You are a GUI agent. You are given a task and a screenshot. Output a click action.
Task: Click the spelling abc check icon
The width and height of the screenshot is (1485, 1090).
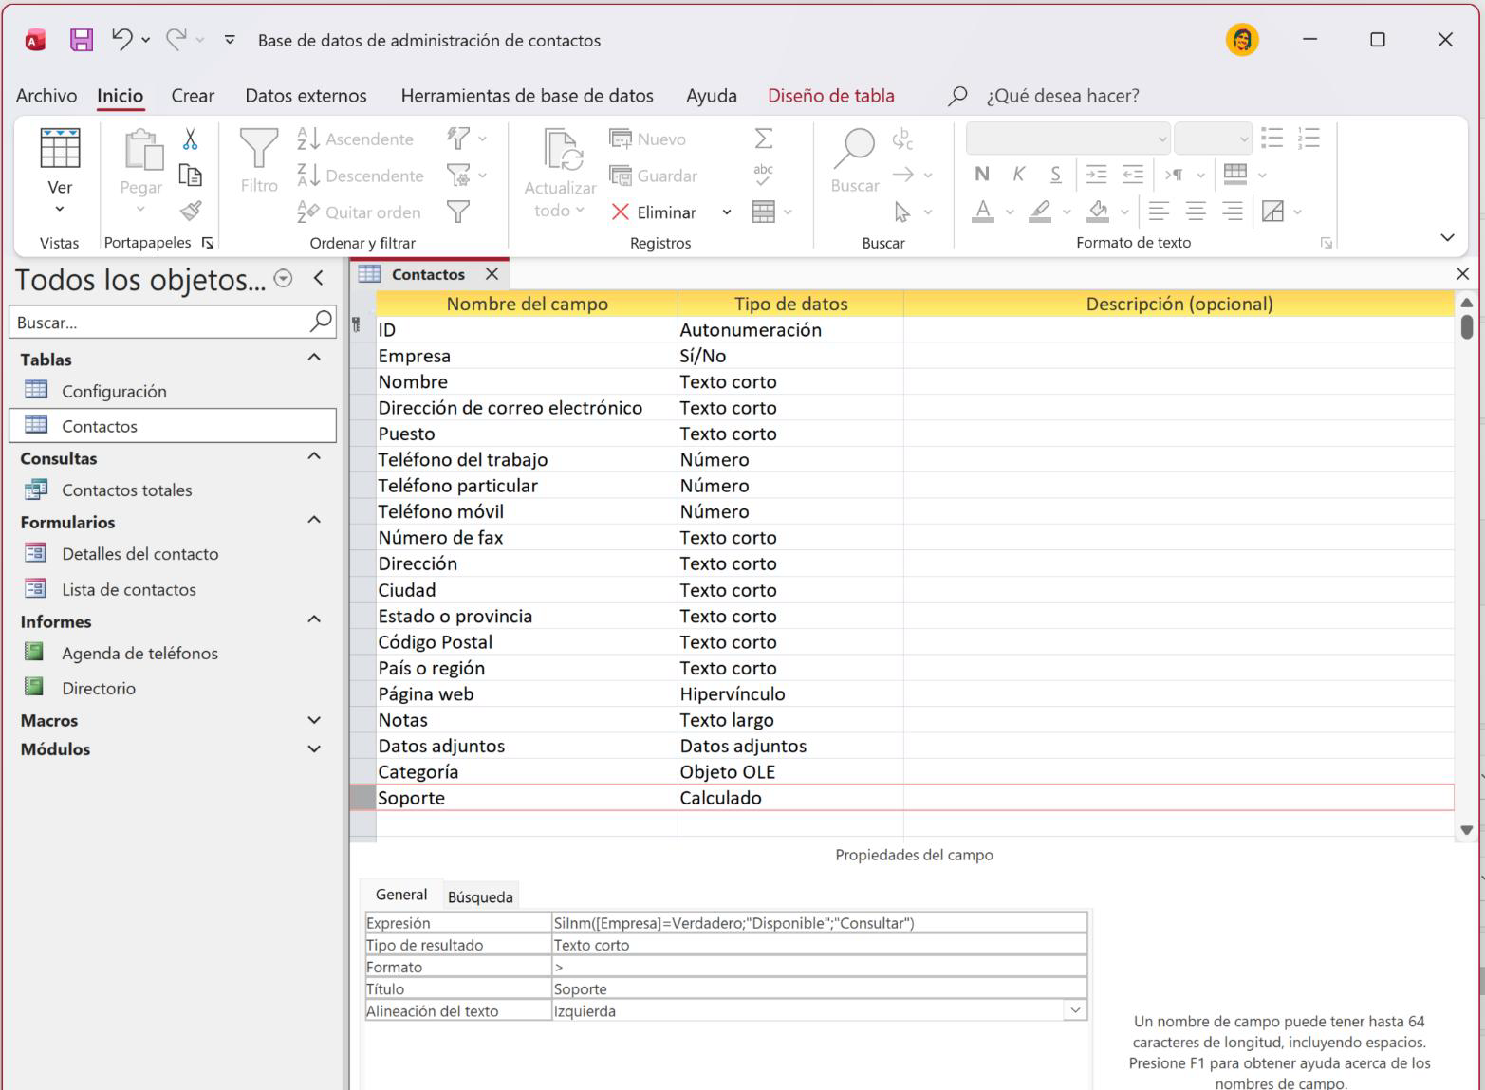coord(763,175)
